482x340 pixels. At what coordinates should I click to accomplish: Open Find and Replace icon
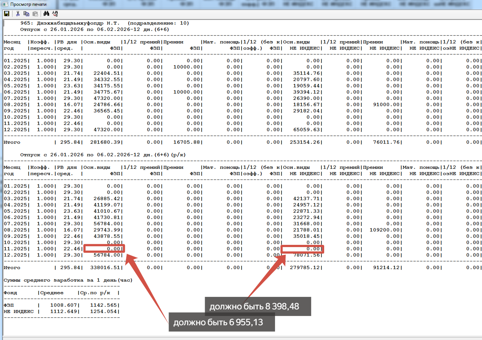click(55, 14)
